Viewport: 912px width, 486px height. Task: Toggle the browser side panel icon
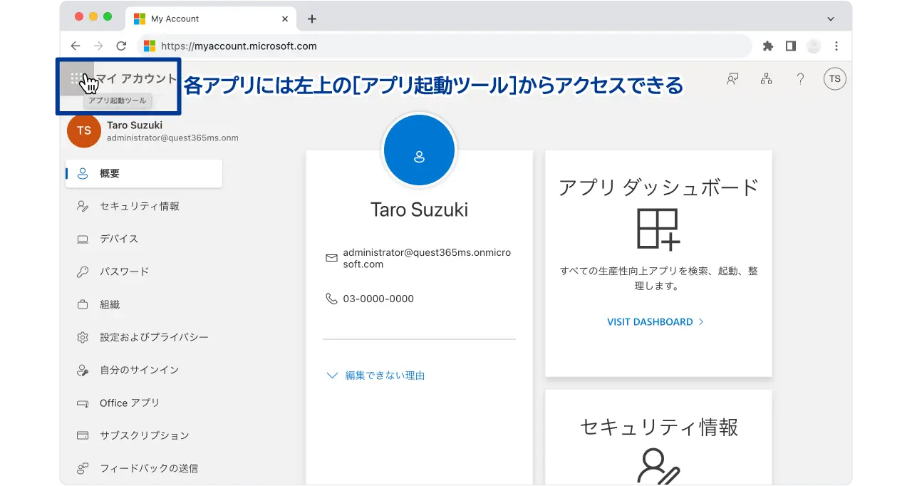(790, 46)
